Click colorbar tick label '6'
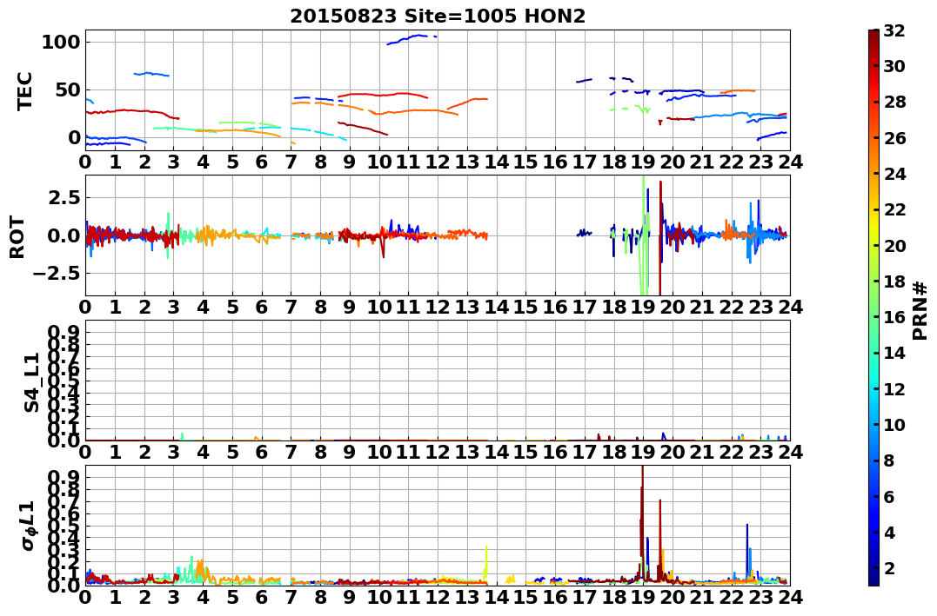This screenshot has height=616, width=937. coord(889,496)
